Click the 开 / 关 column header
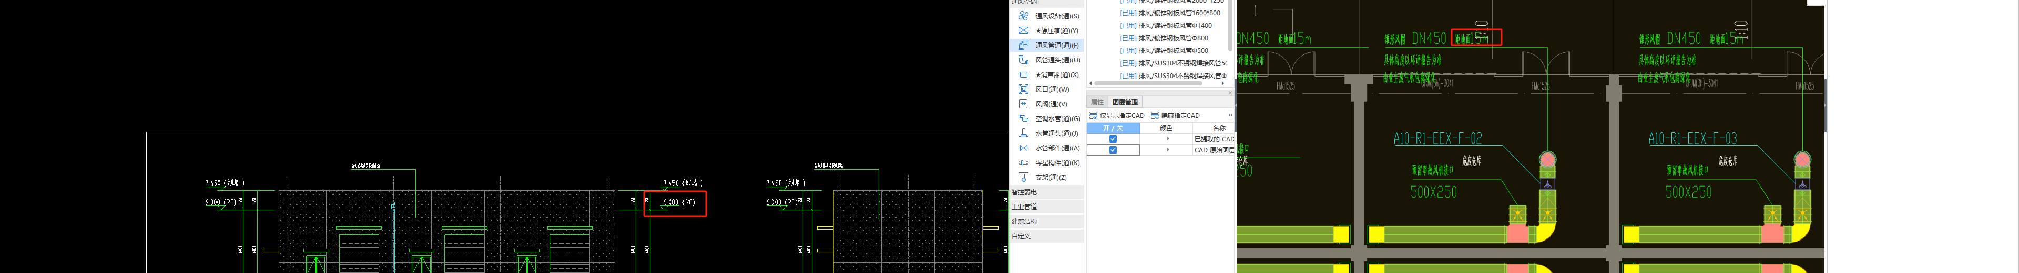The image size is (2019, 273). click(x=1113, y=128)
